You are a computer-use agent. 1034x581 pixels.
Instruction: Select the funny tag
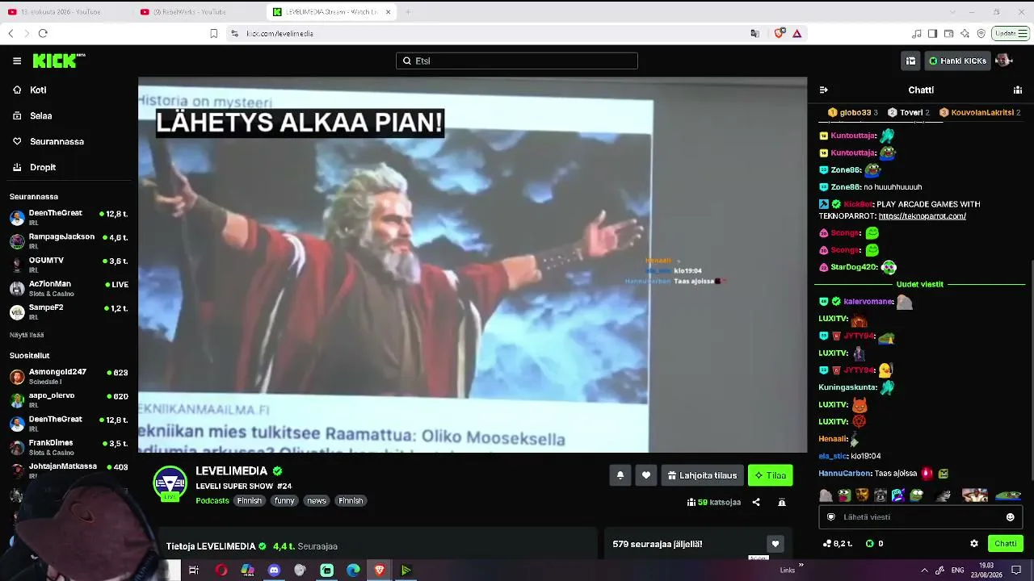(284, 500)
